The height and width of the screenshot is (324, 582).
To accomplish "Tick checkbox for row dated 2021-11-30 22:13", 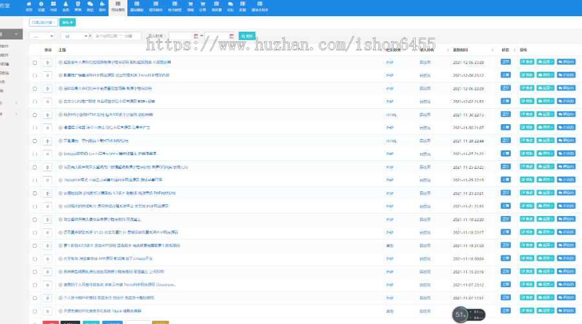I will [x=35, y=115].
